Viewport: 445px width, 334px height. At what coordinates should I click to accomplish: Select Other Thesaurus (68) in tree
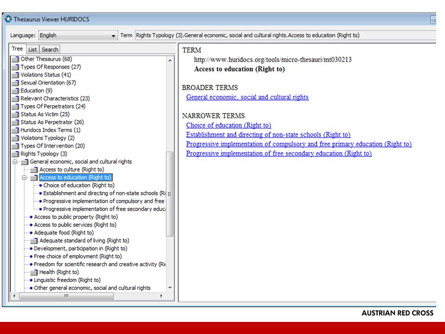(x=46, y=59)
